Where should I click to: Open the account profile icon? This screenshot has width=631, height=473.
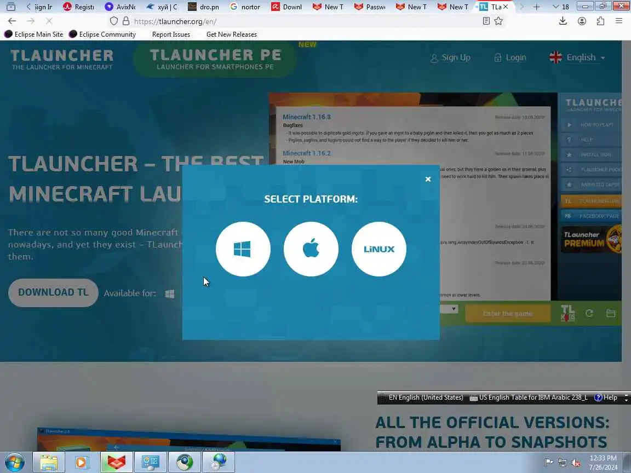582,21
